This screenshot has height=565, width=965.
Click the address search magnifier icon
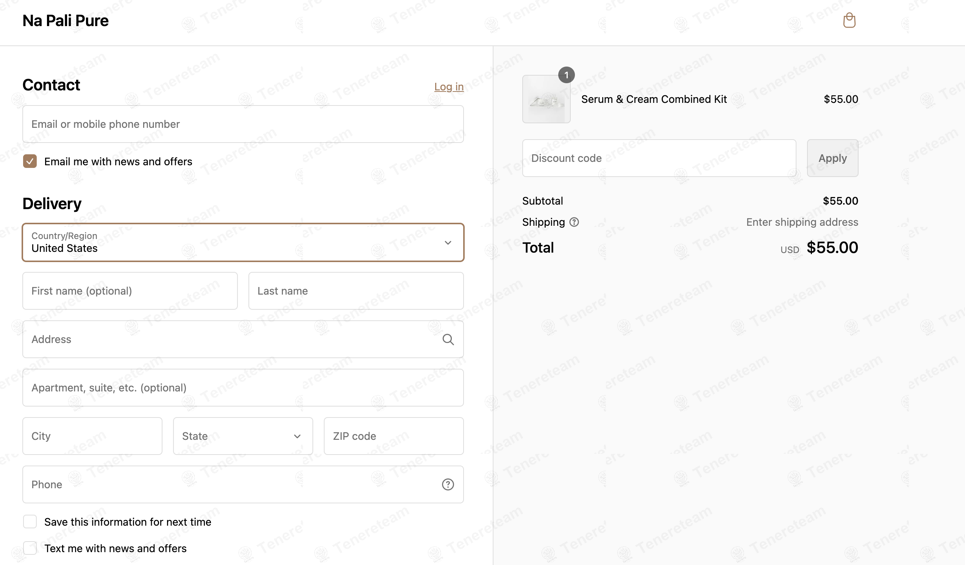pos(448,339)
